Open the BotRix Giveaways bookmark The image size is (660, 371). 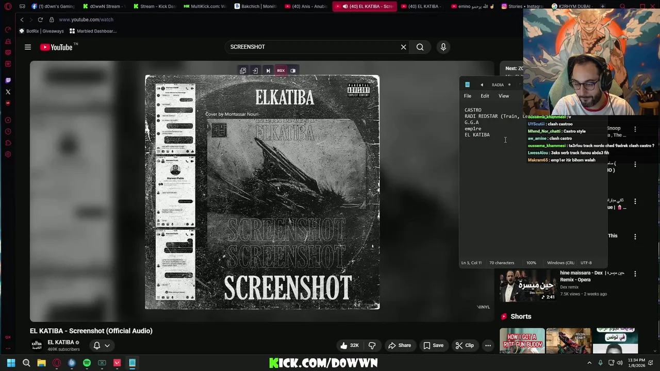click(41, 31)
